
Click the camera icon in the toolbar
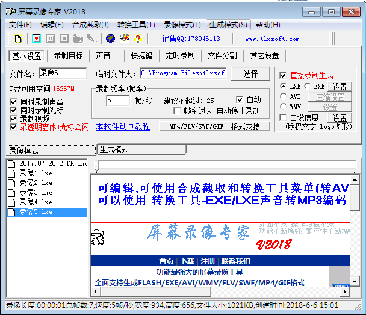pos(78,39)
